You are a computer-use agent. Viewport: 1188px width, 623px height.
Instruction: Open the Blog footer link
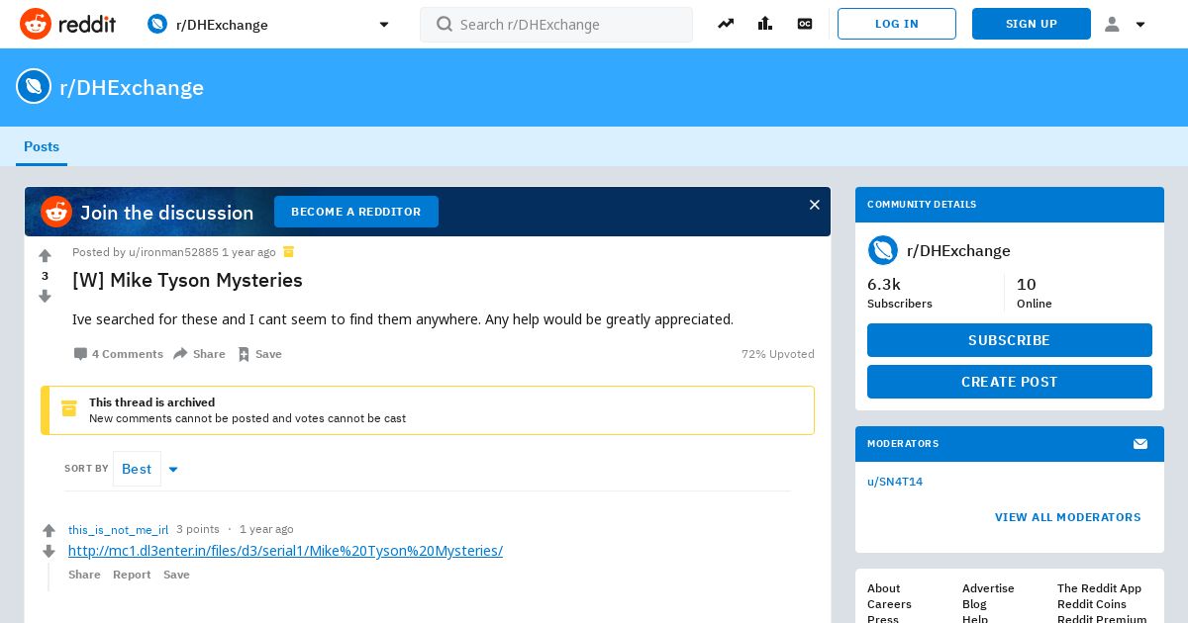[x=974, y=604]
